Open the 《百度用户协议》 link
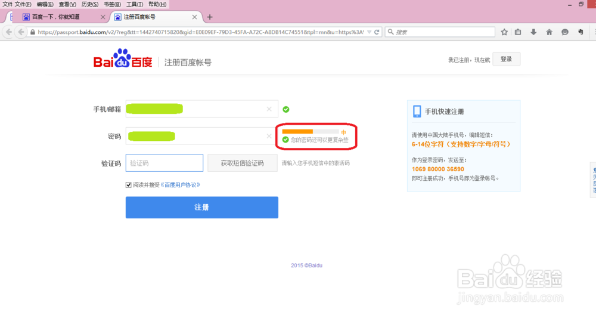This screenshot has height=318, width=596. pyautogui.click(x=181, y=185)
